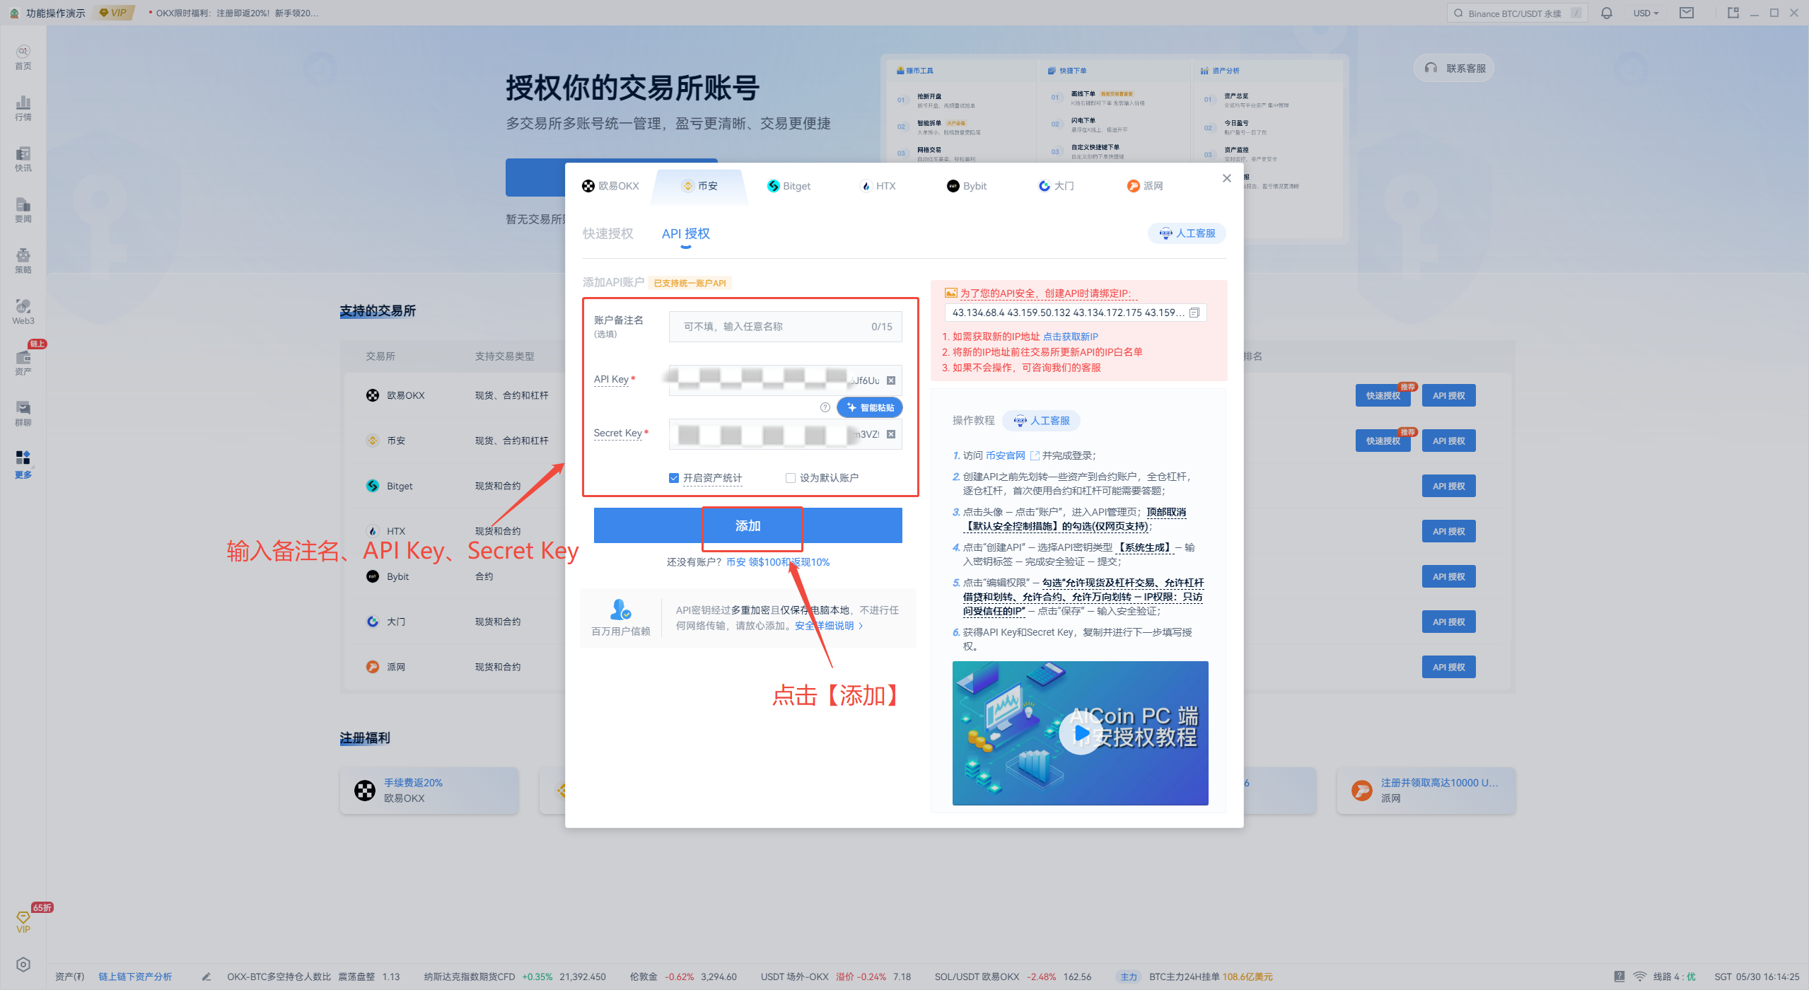Image resolution: width=1809 pixels, height=990 pixels.
Task: Open the 资产 assets sidebar icon
Action: click(23, 363)
